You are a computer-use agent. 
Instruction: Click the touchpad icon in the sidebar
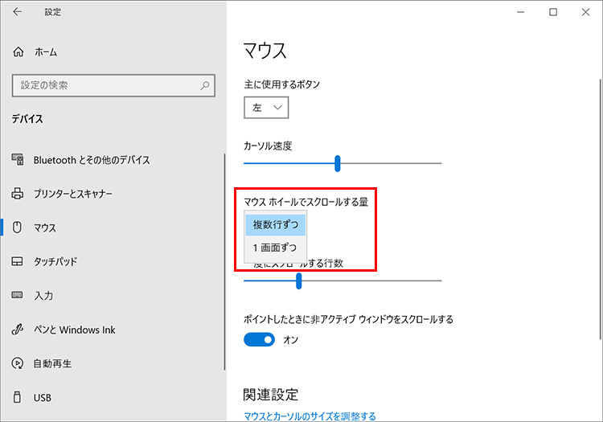18,262
